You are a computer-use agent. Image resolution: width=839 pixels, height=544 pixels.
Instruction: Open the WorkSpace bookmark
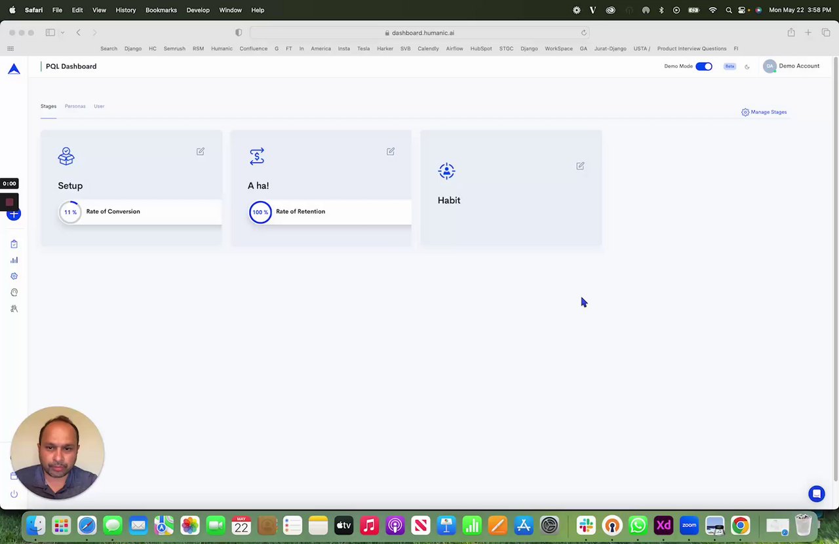pos(558,48)
